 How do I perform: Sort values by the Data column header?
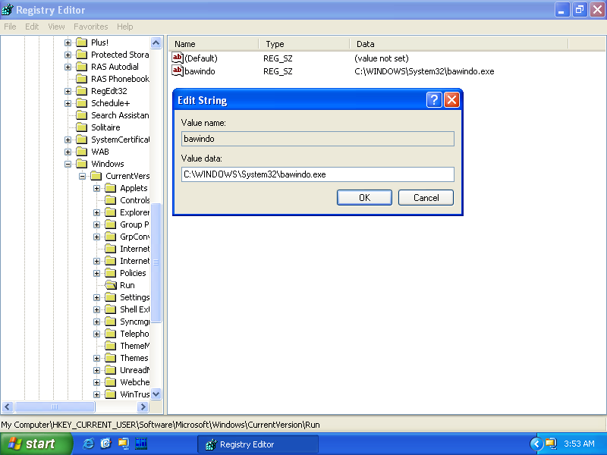[x=459, y=44]
